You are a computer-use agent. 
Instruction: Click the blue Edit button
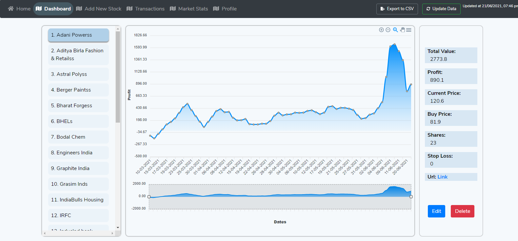coord(436,211)
